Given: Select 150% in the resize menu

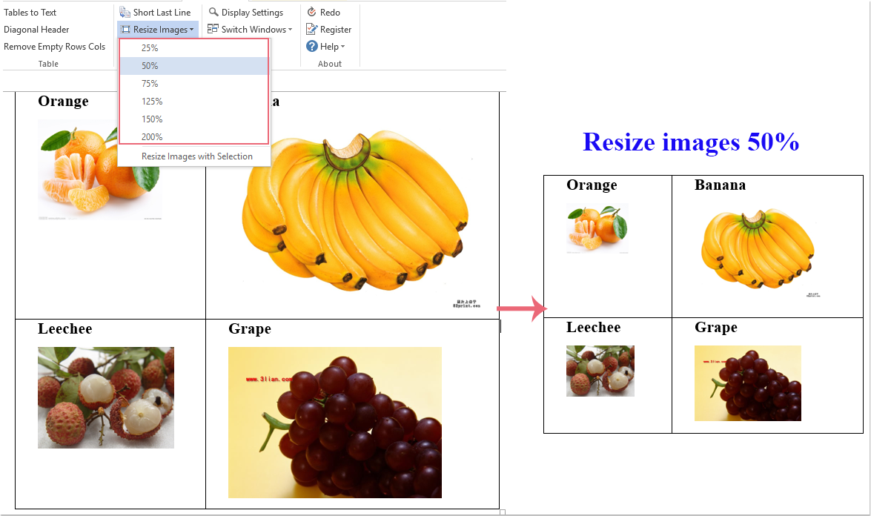Looking at the screenshot, I should (152, 119).
